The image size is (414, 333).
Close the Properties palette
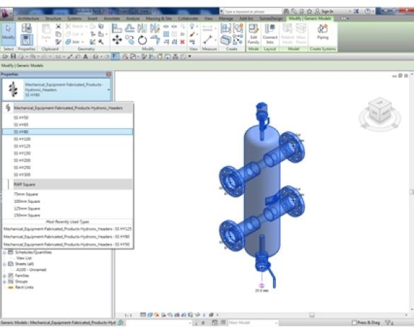[x=108, y=74]
